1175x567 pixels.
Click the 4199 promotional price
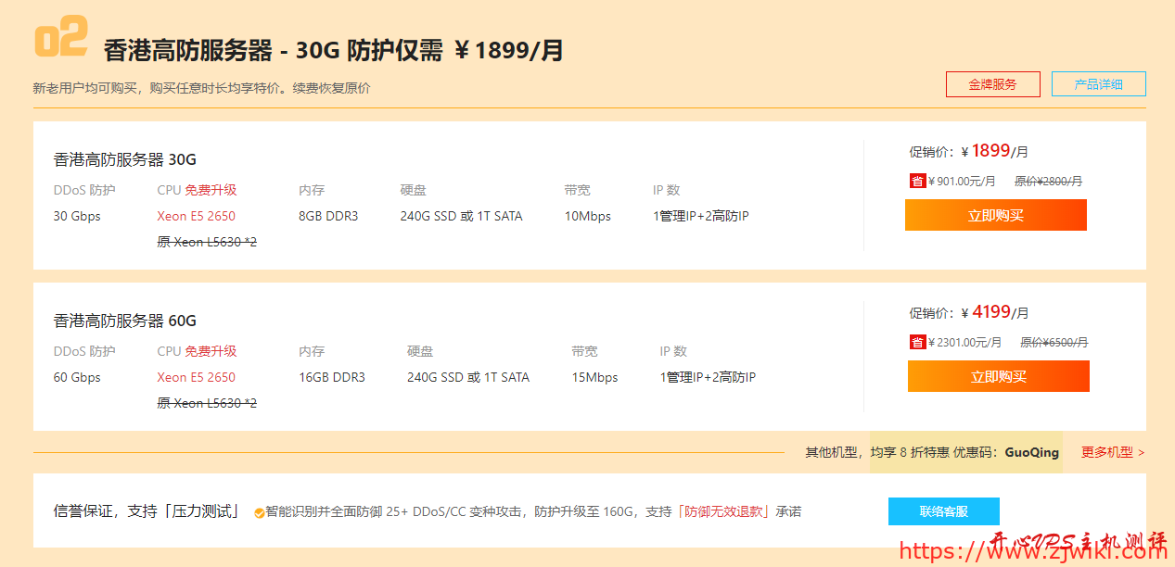click(x=990, y=312)
